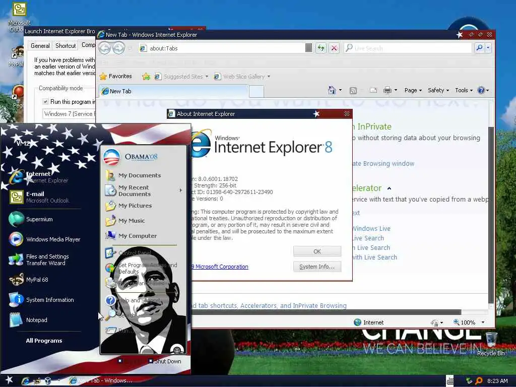516x387 pixels.
Task: Open the Tools menu dropdown
Action: 464,90
